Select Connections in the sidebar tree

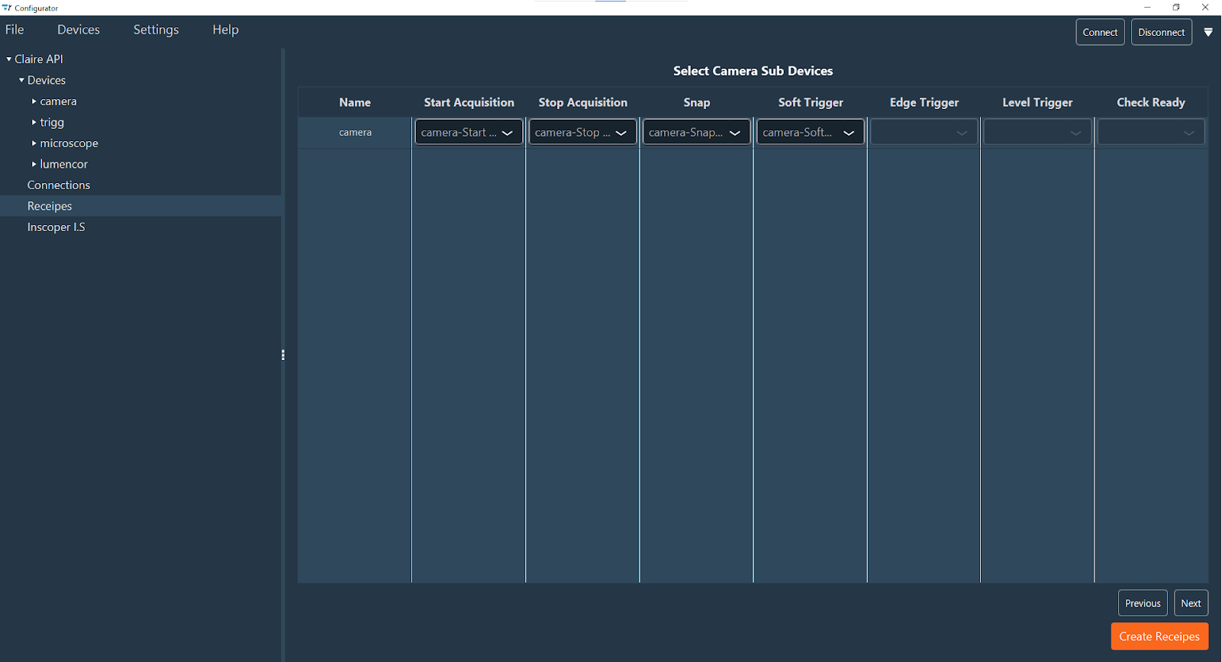click(59, 185)
